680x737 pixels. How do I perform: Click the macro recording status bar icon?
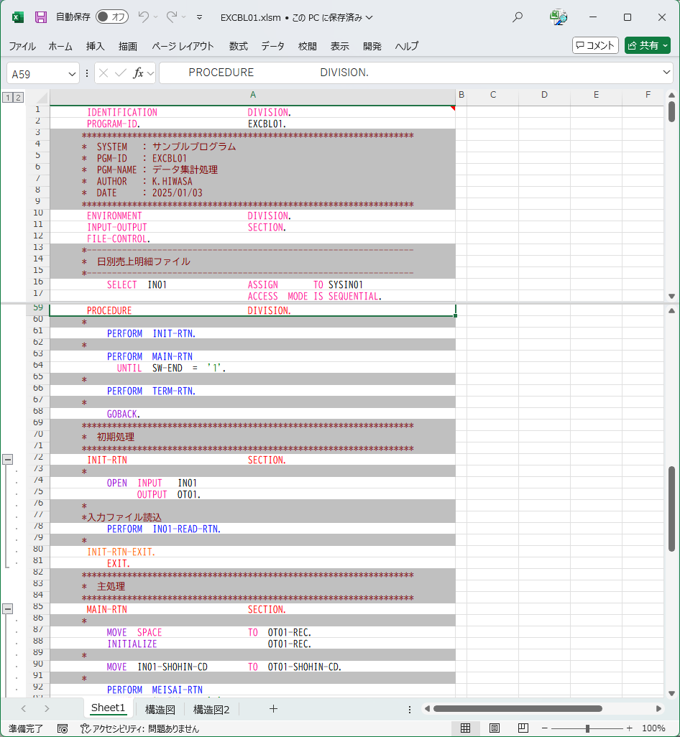(x=63, y=728)
